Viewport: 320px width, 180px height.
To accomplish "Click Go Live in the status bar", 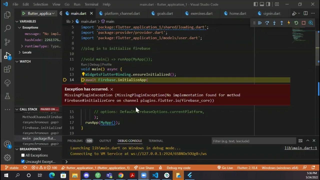I will (x=225, y=168).
